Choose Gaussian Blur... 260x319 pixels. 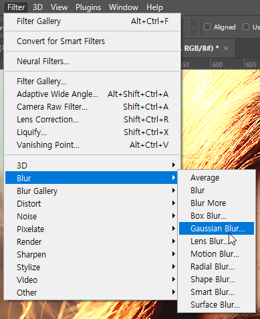pos(217,228)
